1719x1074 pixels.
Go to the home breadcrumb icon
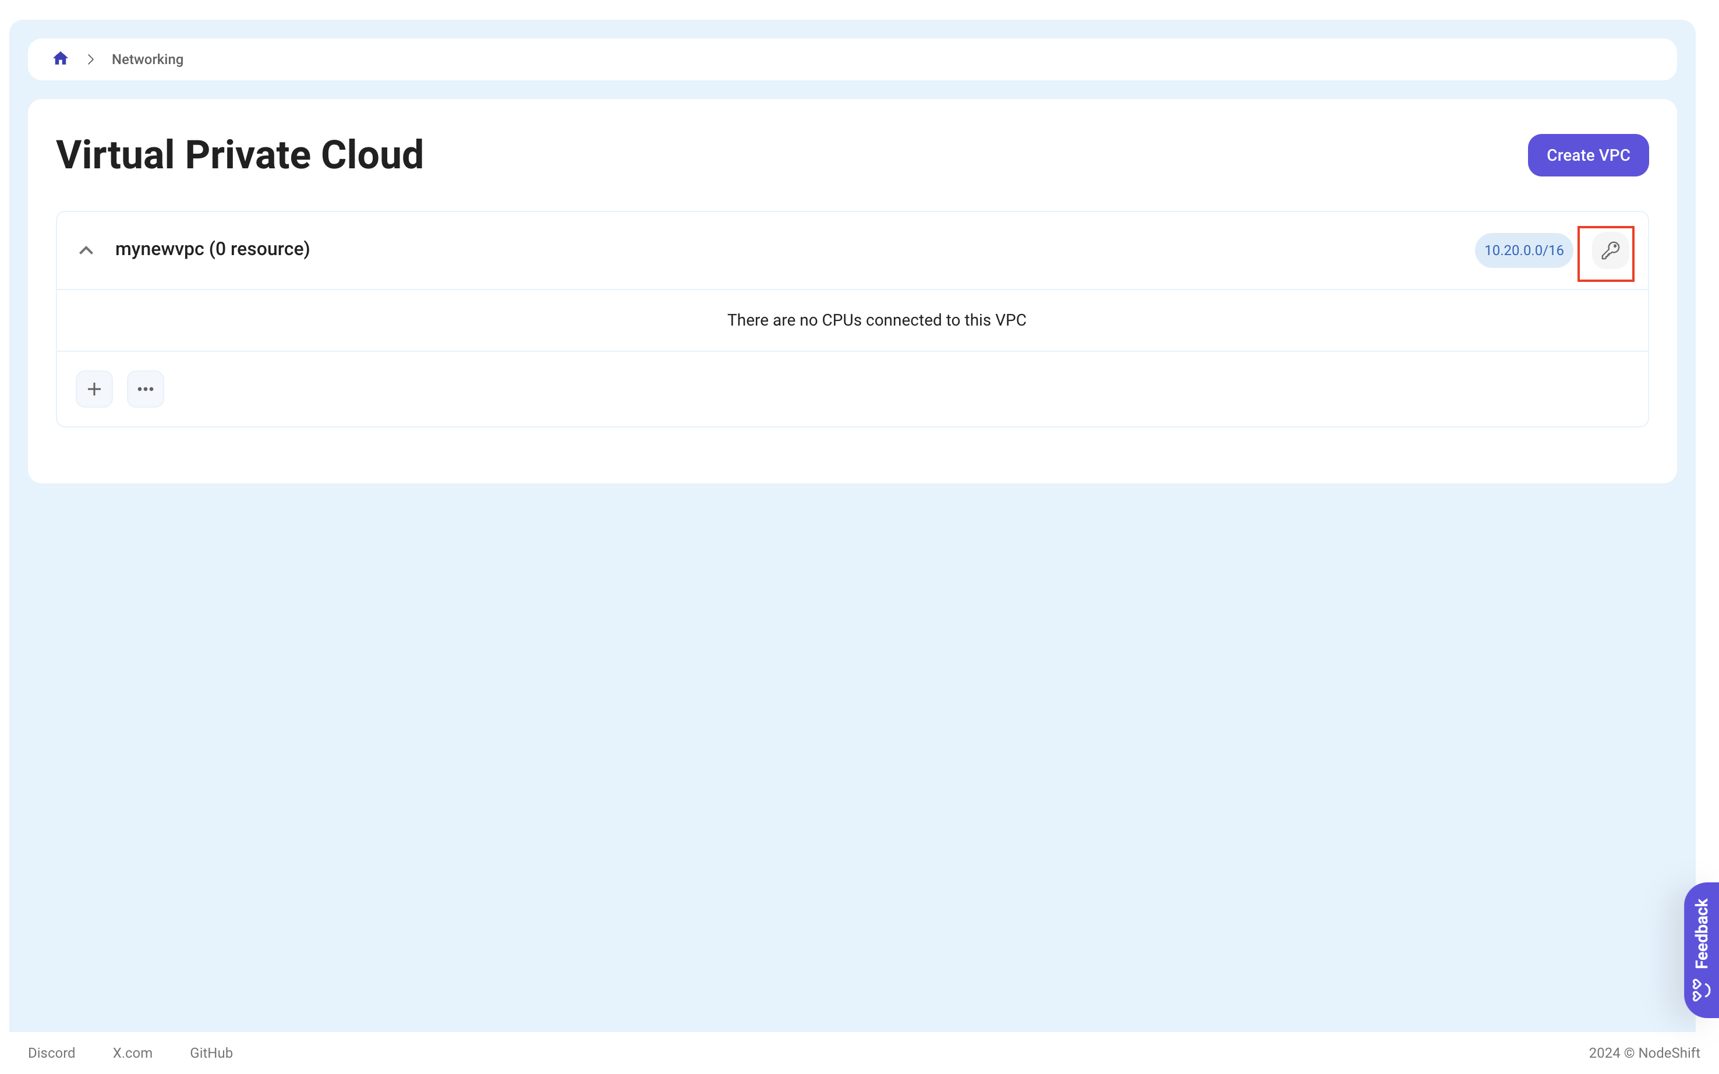pyautogui.click(x=61, y=59)
